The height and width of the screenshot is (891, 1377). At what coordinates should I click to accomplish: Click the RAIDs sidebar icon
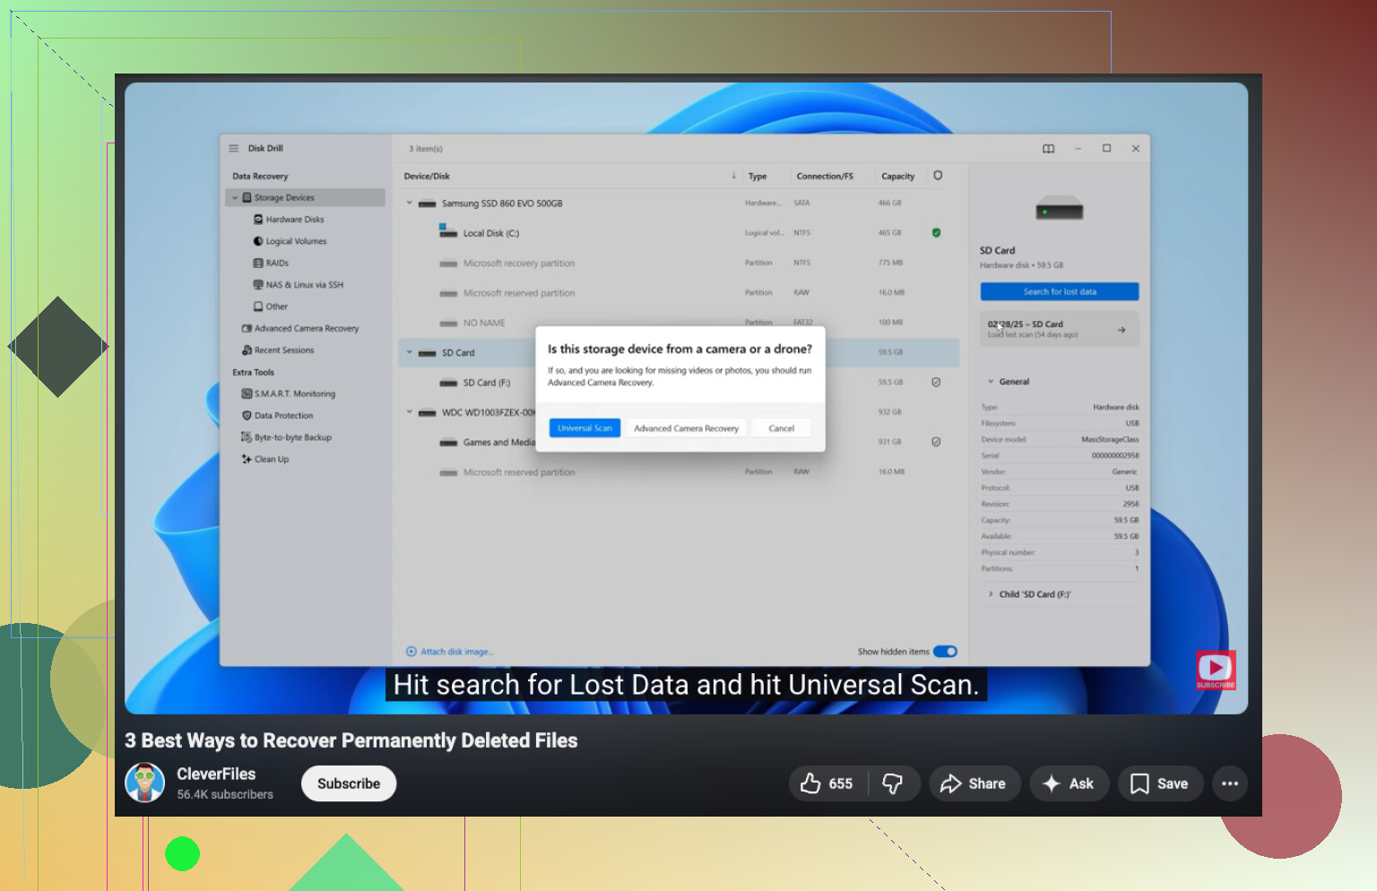(x=258, y=264)
